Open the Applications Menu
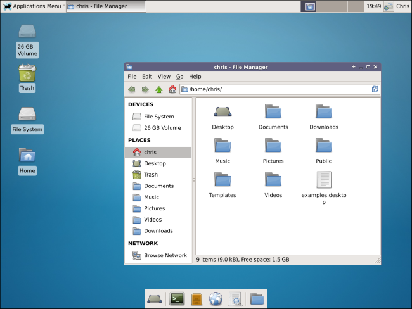412x309 pixels. [32, 6]
